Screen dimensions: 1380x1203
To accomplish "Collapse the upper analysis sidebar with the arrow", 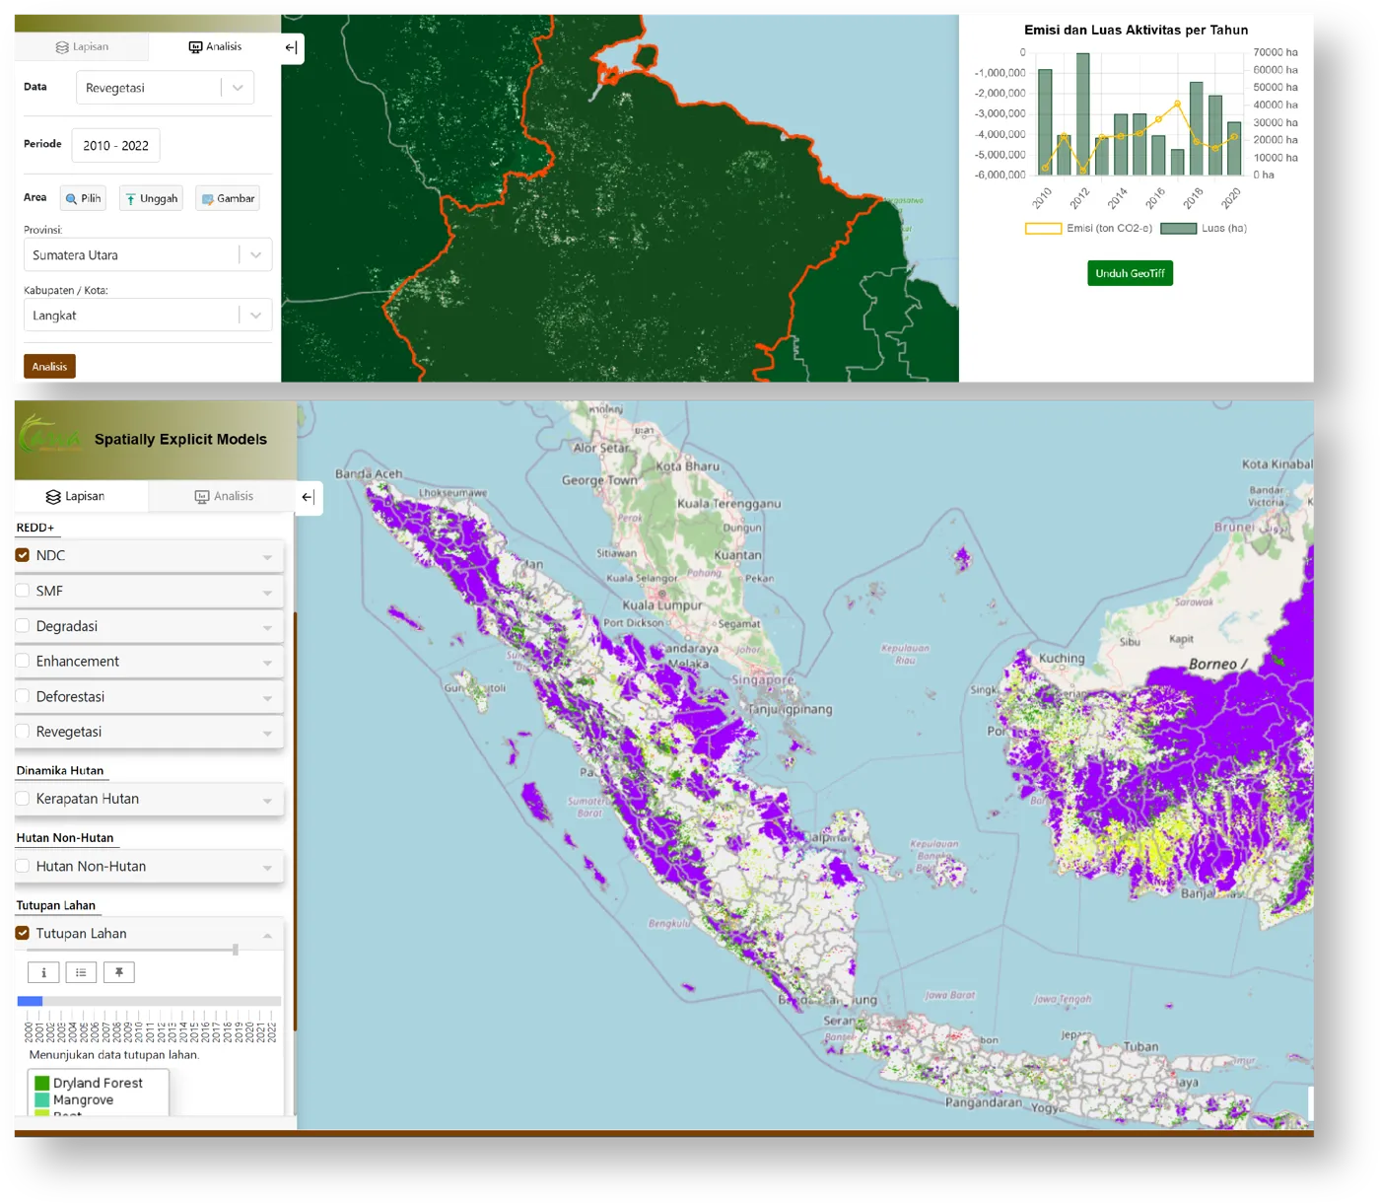I will tap(292, 47).
